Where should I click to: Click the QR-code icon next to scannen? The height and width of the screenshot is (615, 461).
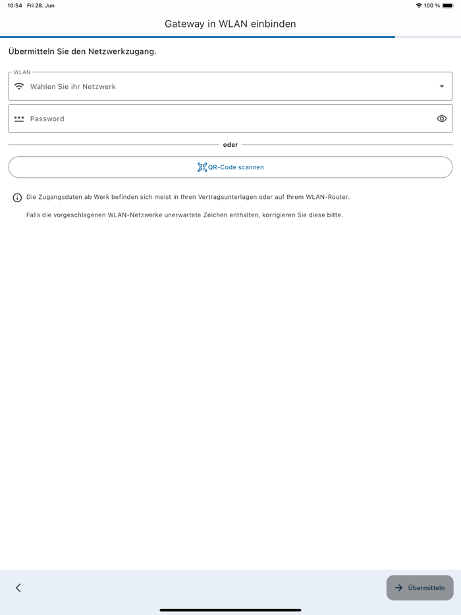point(202,167)
